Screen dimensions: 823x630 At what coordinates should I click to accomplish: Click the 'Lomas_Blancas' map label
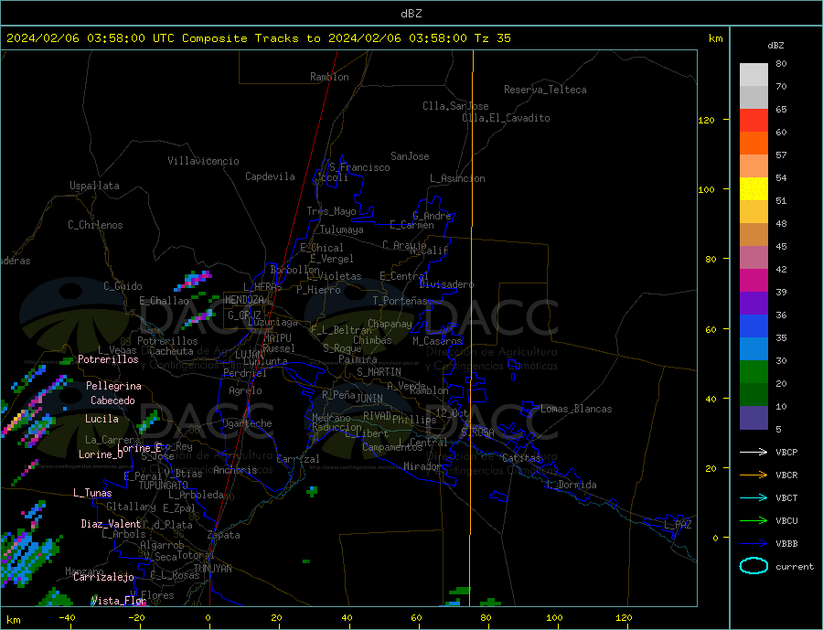pos(576,409)
